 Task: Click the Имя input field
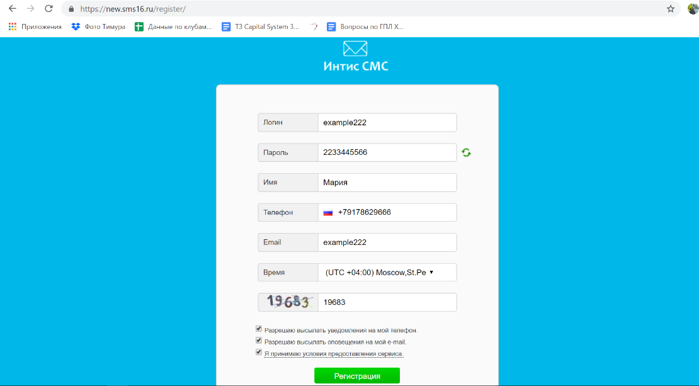[387, 183]
